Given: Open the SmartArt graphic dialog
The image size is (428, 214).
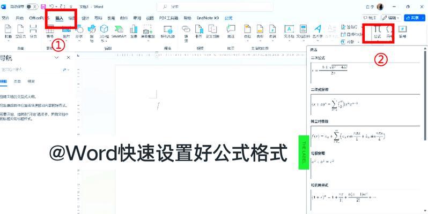Looking at the screenshot, I should click(x=119, y=32).
